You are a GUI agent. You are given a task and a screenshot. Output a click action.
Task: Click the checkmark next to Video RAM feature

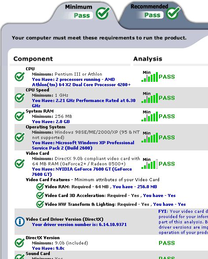[x=40, y=186]
